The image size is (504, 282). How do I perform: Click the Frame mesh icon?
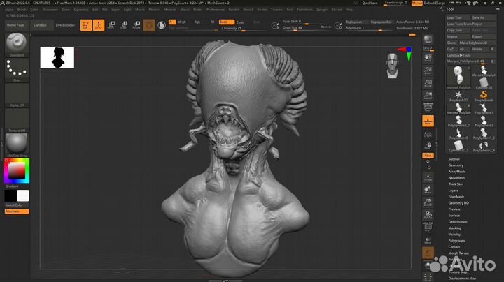pos(428,177)
